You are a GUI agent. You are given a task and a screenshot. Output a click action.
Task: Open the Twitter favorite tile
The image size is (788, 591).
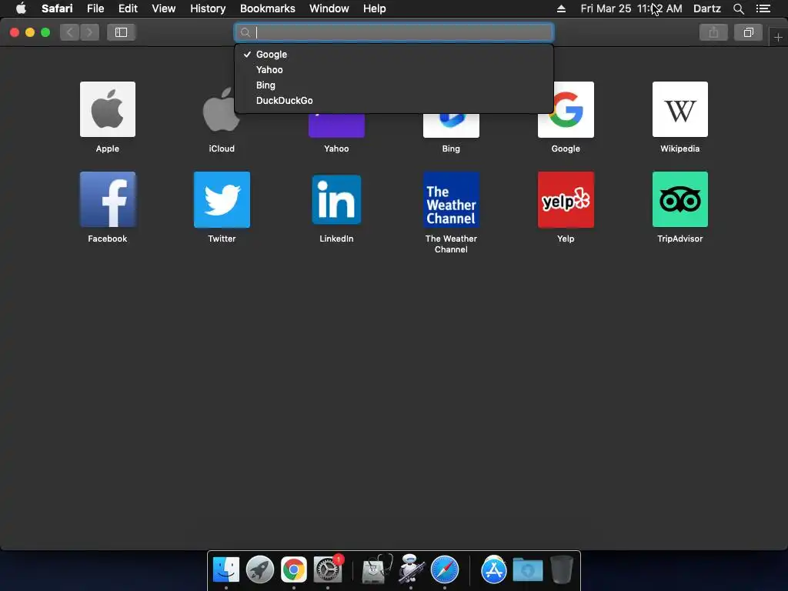[222, 199]
